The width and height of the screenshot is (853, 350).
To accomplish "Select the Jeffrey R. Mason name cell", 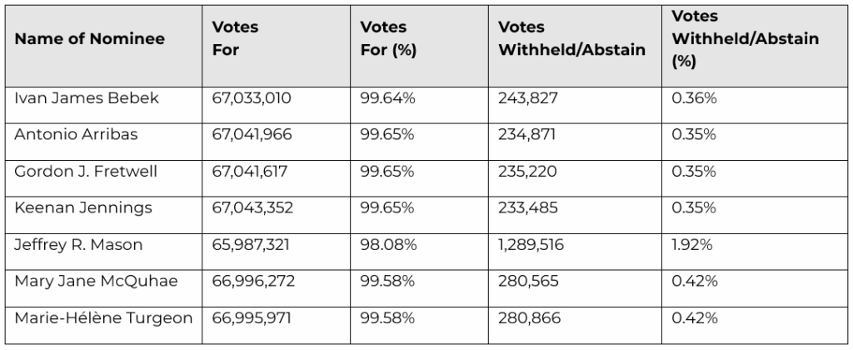I will coord(78,245).
